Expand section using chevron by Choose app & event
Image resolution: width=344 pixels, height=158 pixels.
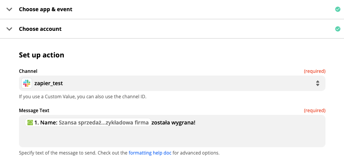click(9, 9)
